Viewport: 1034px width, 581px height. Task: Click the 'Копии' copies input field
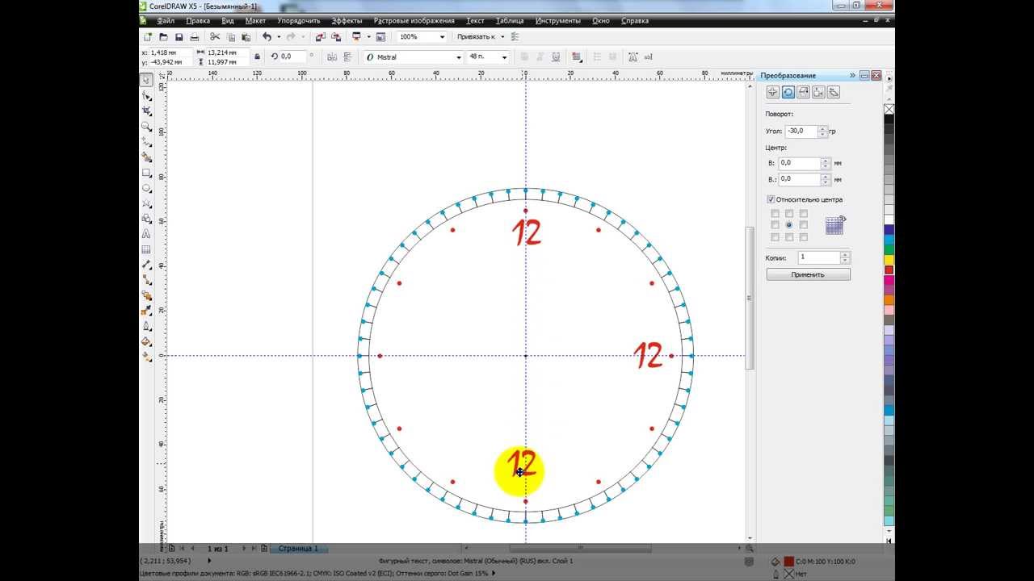click(818, 257)
